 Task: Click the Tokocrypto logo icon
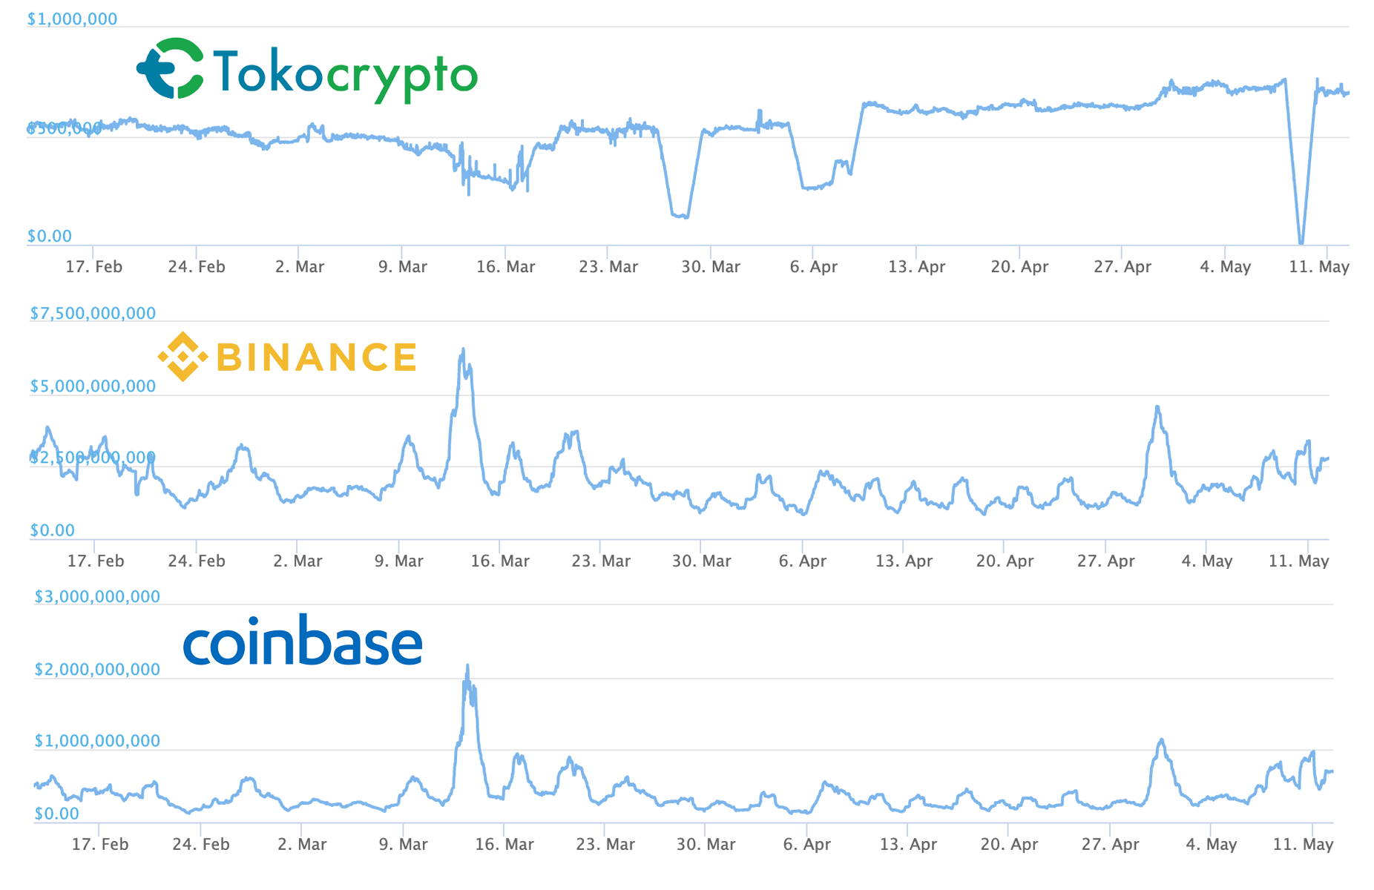click(x=170, y=68)
